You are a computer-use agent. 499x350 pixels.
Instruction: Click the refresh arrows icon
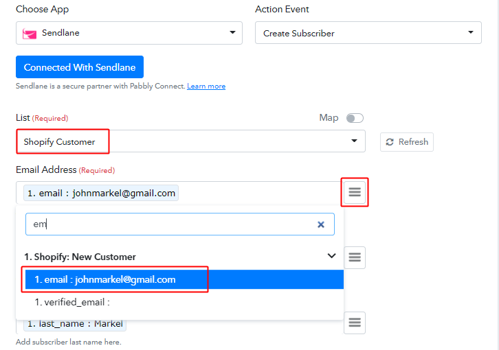(390, 142)
